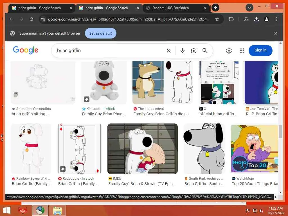This screenshot has width=288, height=216.
Task: Open site information icon in address bar
Action: 43,19
